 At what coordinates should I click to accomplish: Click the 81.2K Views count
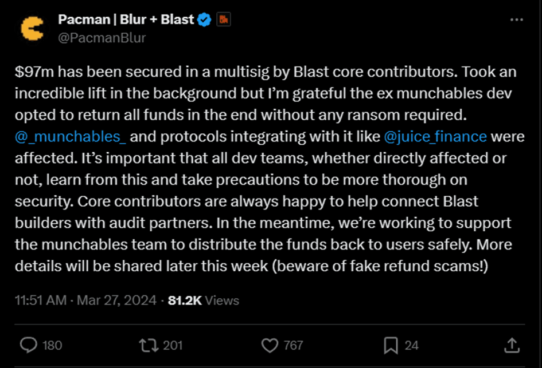point(203,300)
